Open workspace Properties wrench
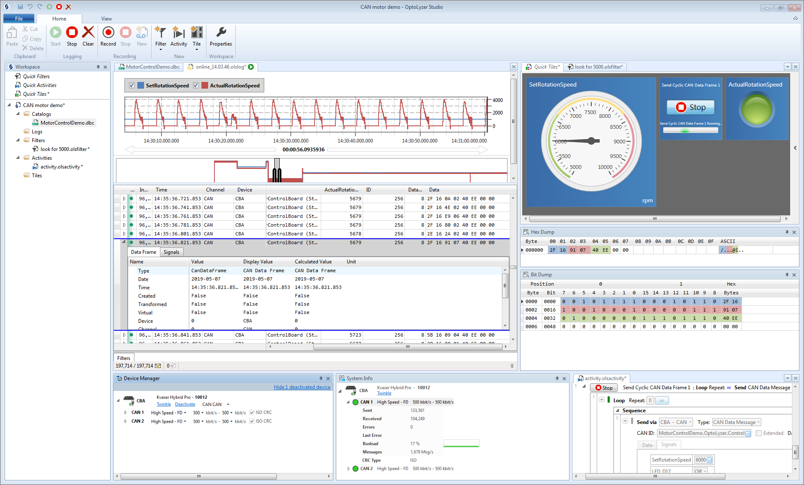 [221, 33]
